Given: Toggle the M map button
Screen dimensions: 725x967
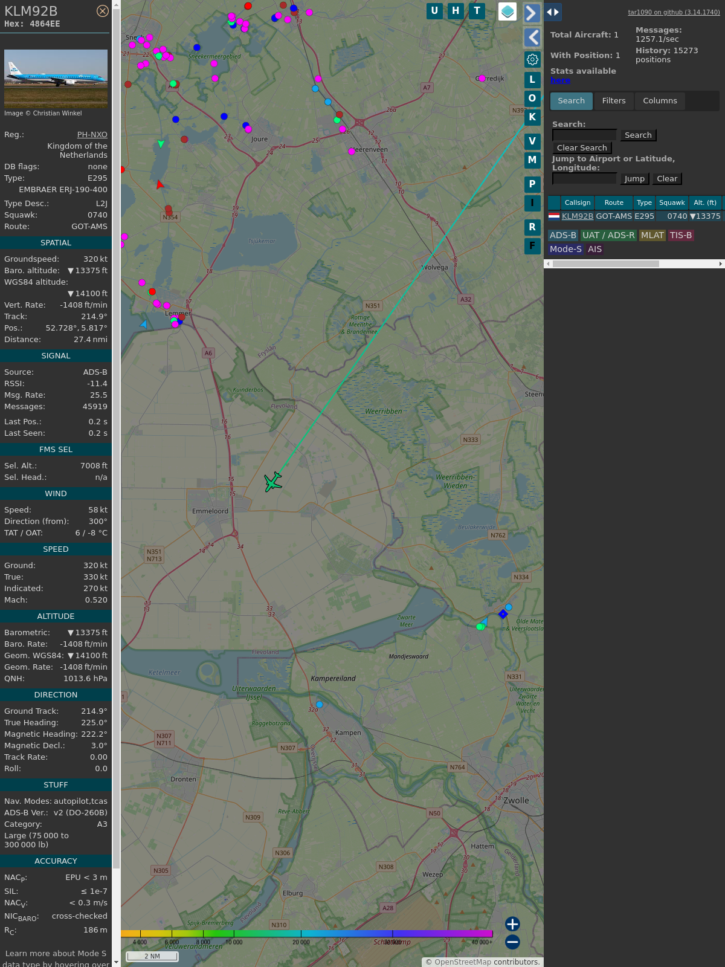Looking at the screenshot, I should coord(532,160).
